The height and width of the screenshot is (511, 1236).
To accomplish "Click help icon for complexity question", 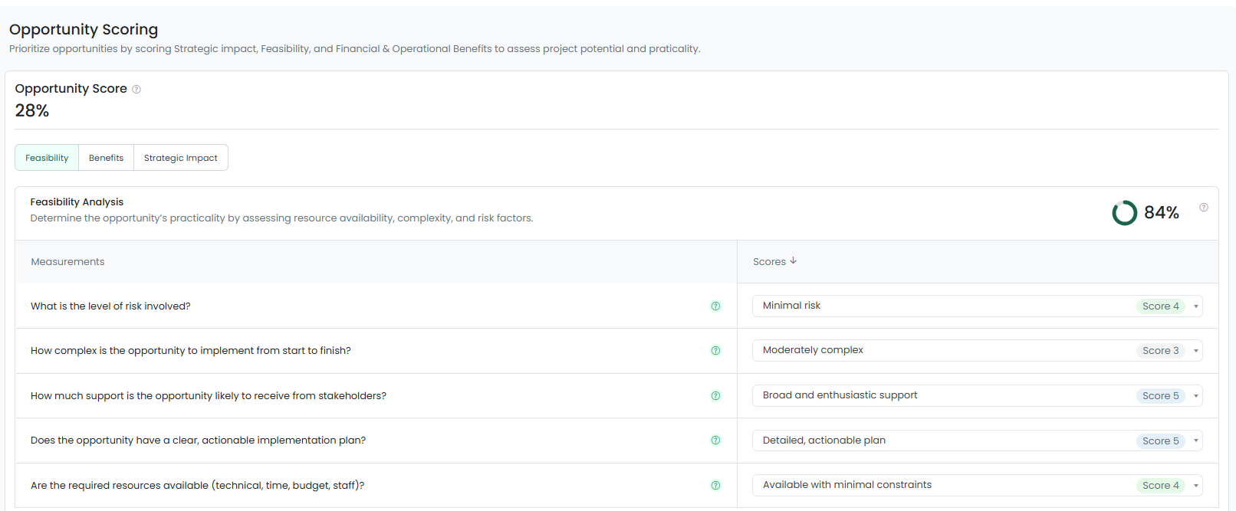I will tap(715, 351).
